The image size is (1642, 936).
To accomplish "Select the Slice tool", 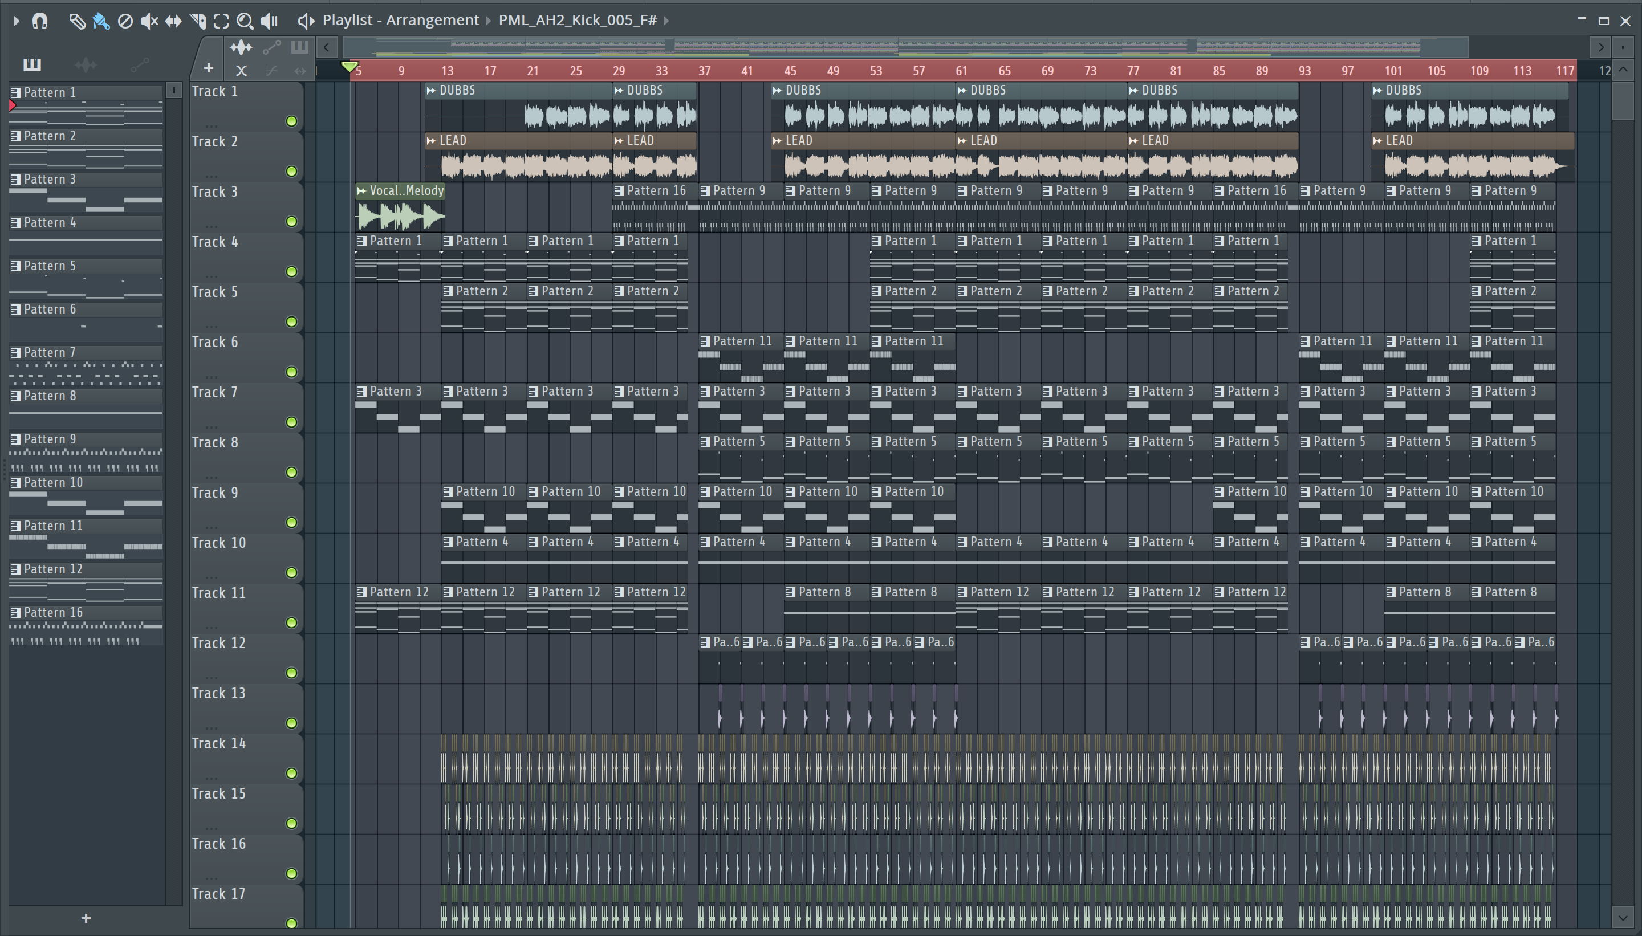I will click(x=197, y=21).
